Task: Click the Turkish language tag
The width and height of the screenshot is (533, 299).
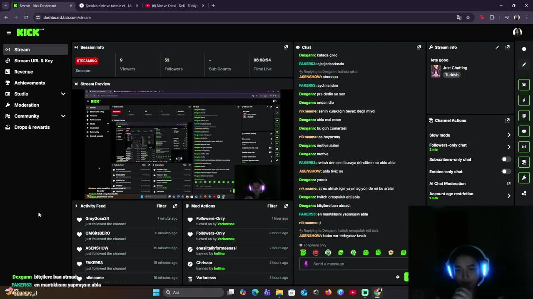Action: [451, 75]
